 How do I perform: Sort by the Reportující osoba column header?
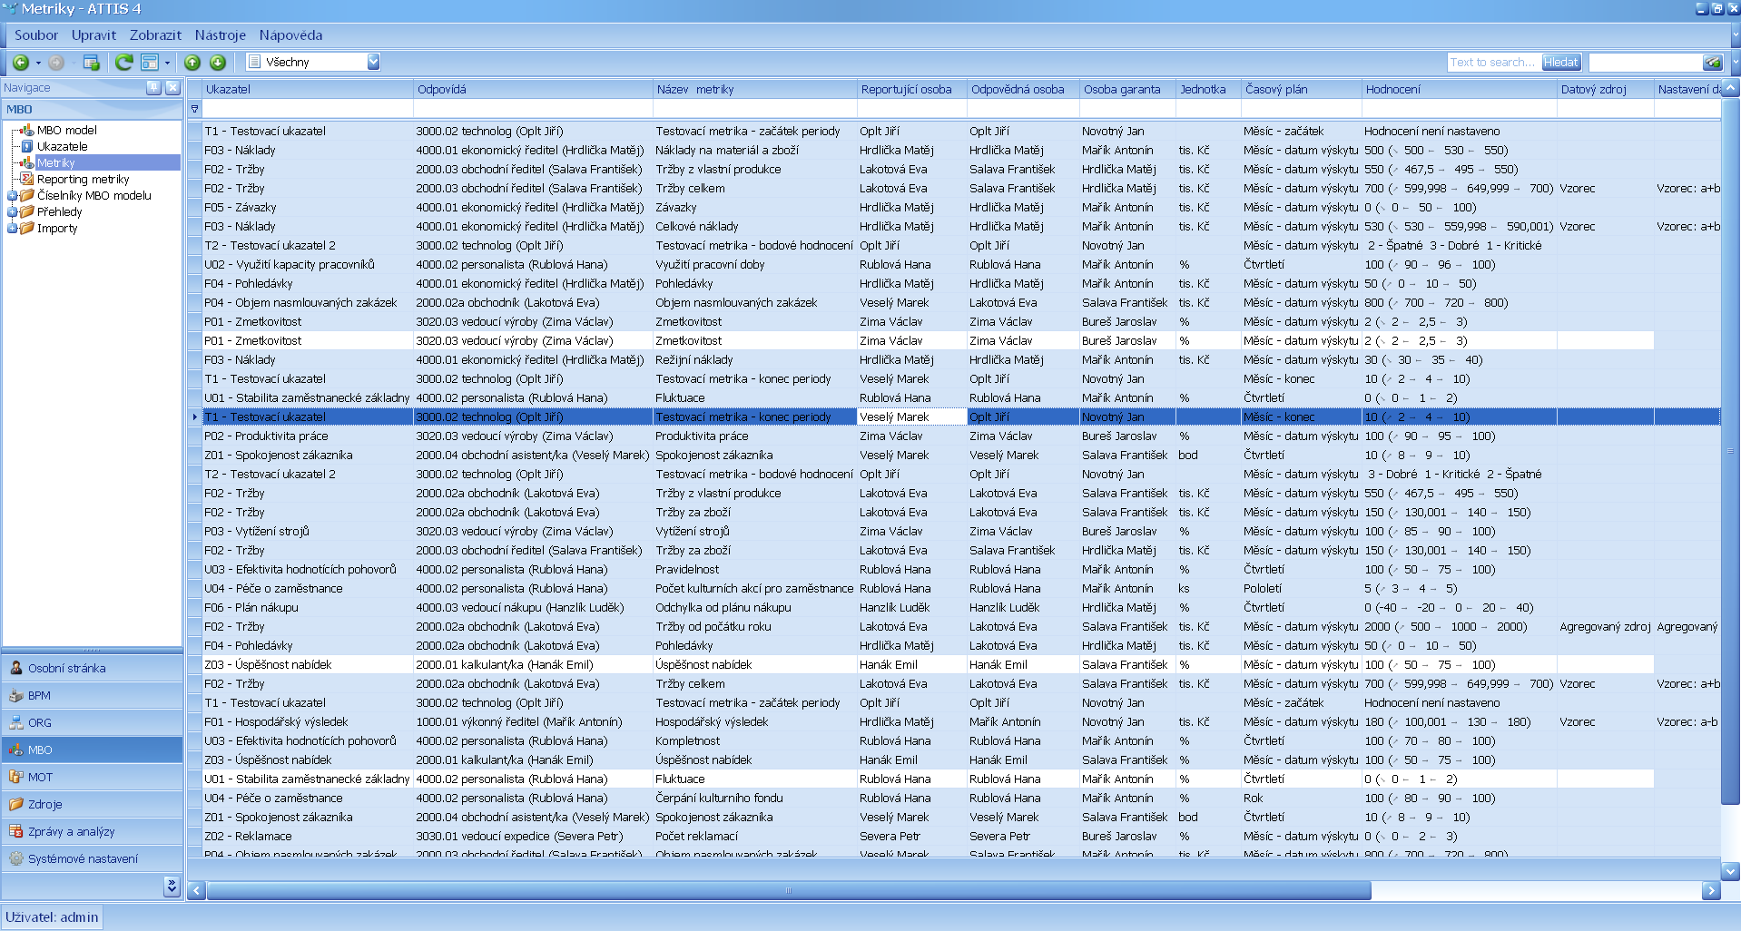point(912,89)
